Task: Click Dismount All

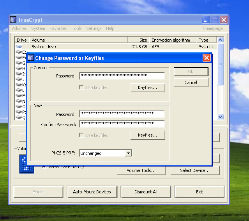Action: tap(146, 192)
